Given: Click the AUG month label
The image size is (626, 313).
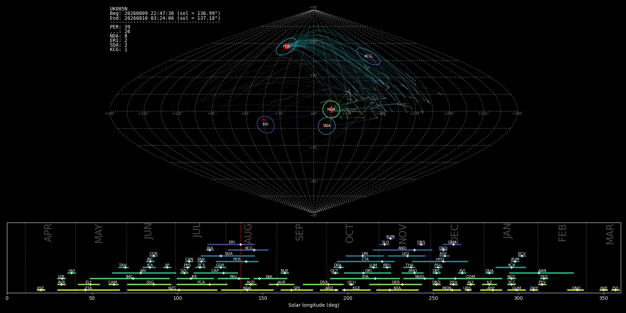Looking at the screenshot, I should click(248, 233).
